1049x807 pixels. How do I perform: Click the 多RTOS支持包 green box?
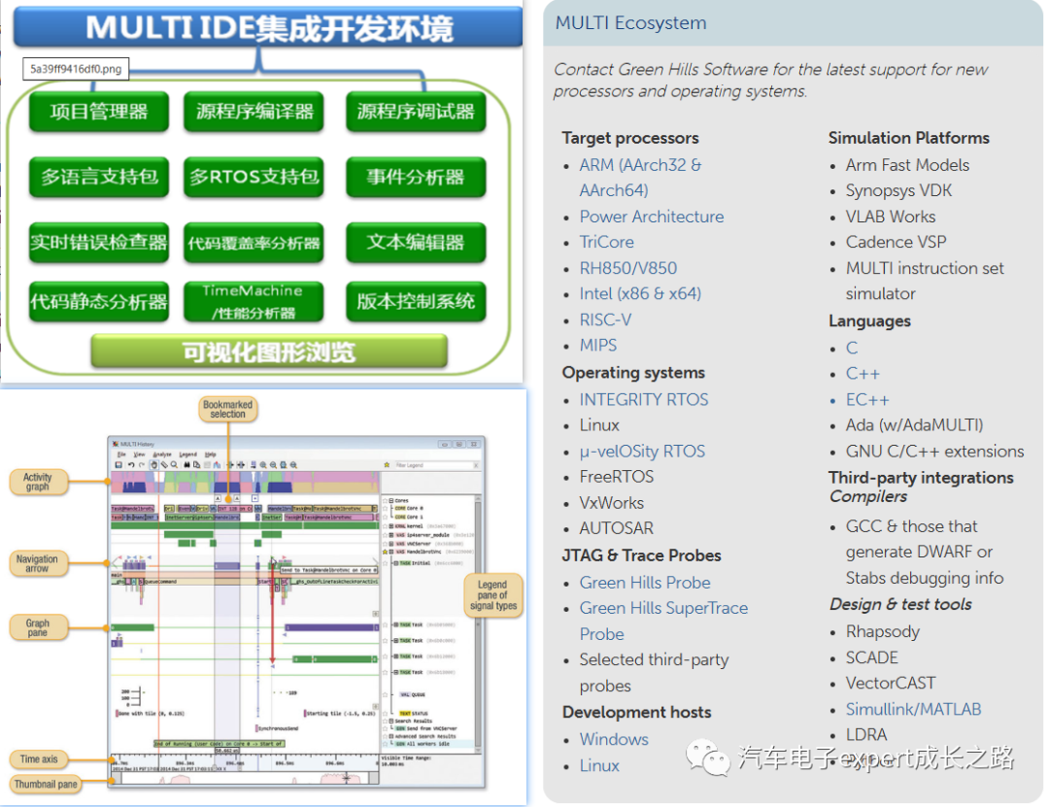pos(253,177)
